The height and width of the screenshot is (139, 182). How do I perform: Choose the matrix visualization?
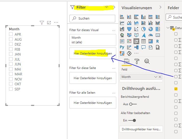(x=151, y=41)
